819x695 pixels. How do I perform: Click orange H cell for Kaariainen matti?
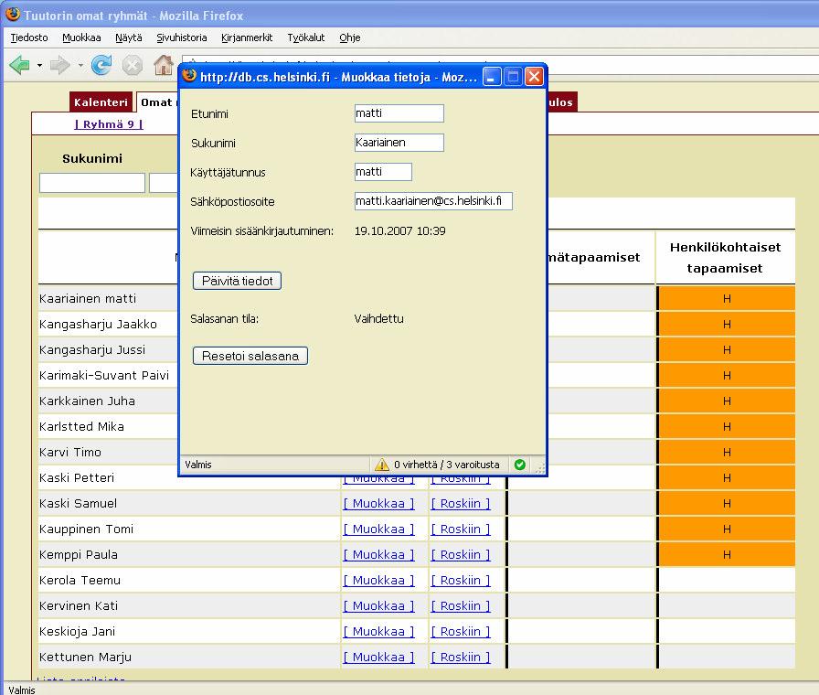click(727, 298)
